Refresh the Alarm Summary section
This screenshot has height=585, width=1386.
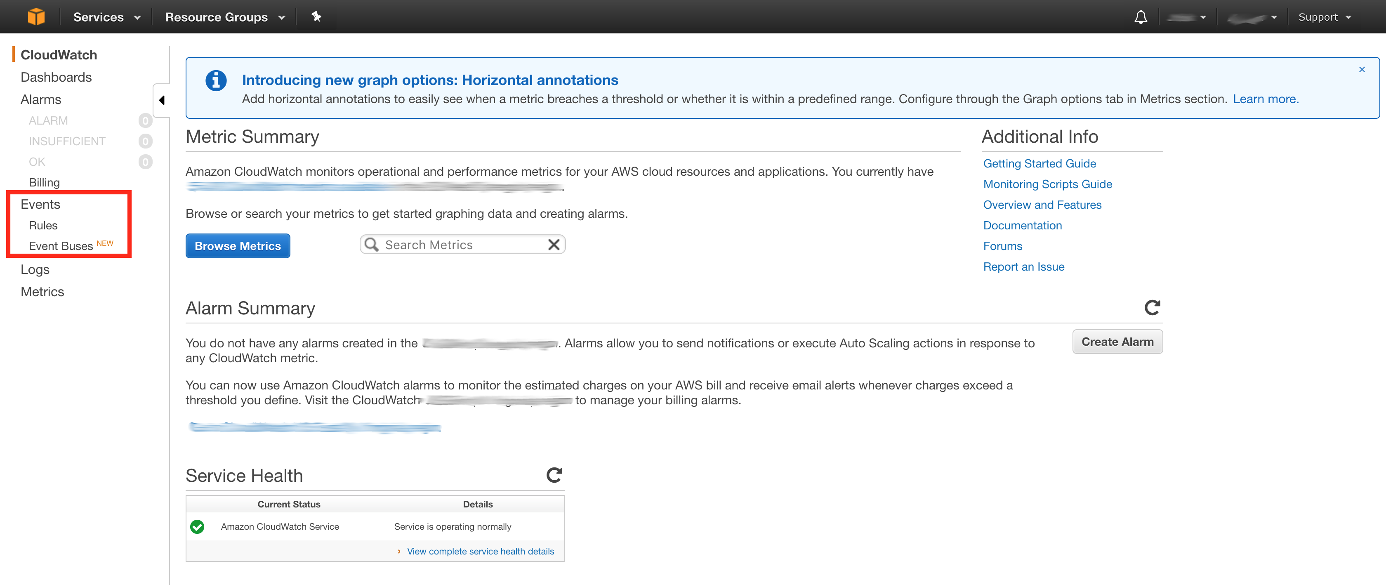point(1152,308)
